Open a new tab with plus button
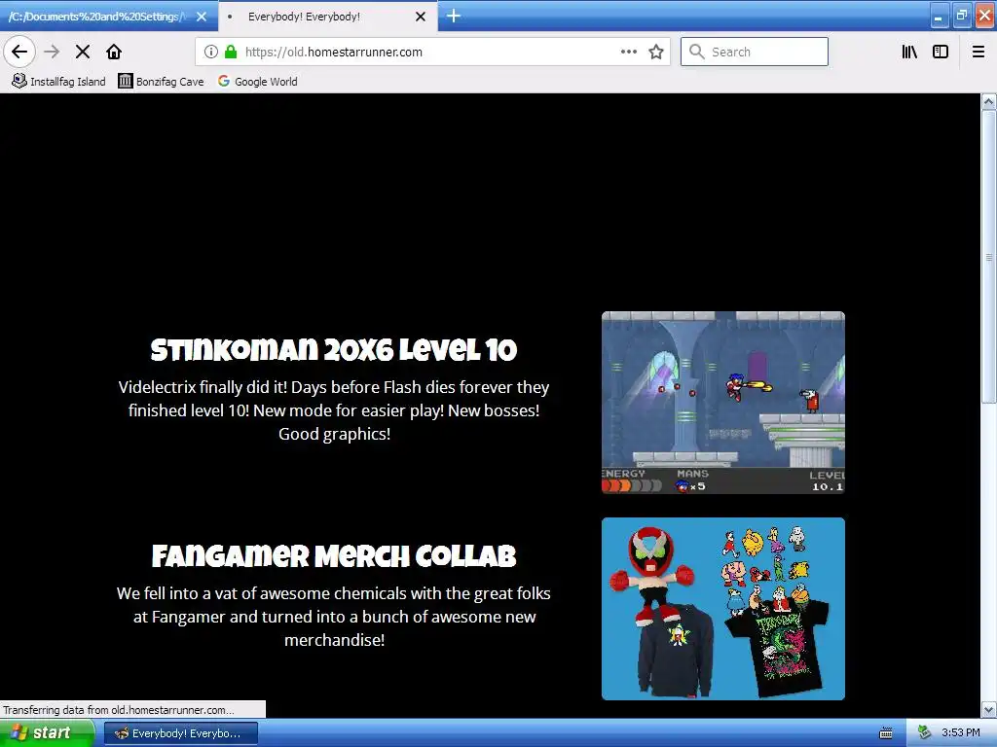The width and height of the screenshot is (997, 747). click(454, 16)
